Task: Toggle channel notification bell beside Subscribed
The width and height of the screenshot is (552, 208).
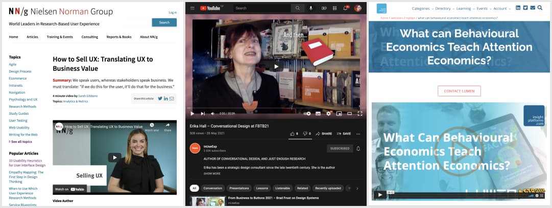Action: click(x=358, y=148)
